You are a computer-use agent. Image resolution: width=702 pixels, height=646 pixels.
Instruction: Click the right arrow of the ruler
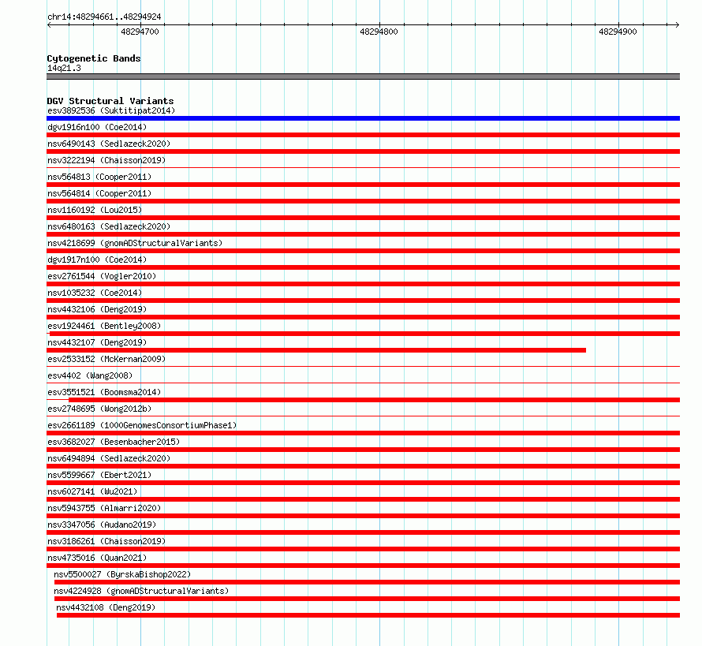pos(678,25)
